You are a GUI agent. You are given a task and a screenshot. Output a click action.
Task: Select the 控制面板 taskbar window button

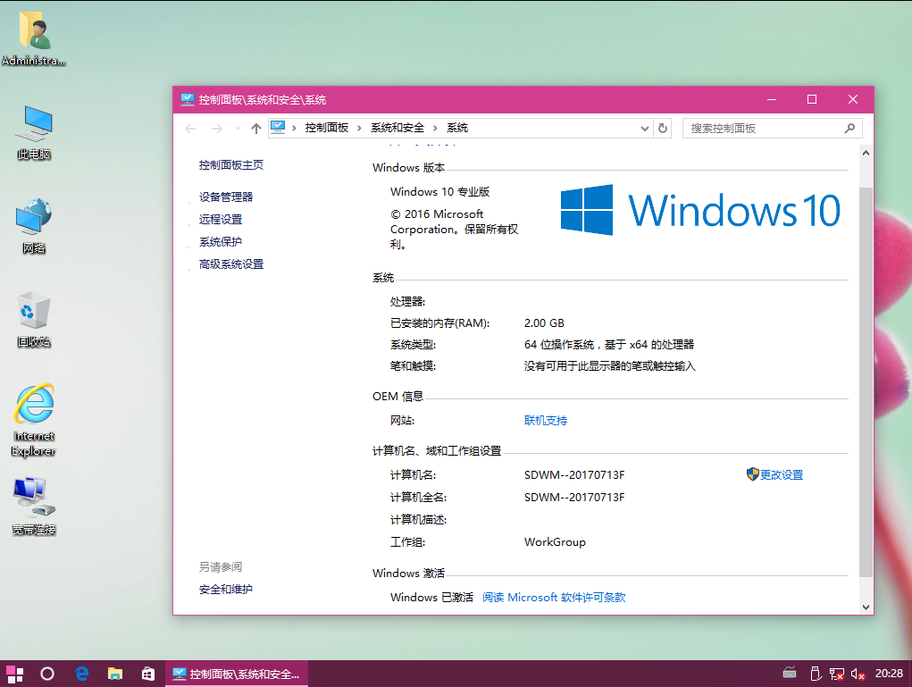237,674
